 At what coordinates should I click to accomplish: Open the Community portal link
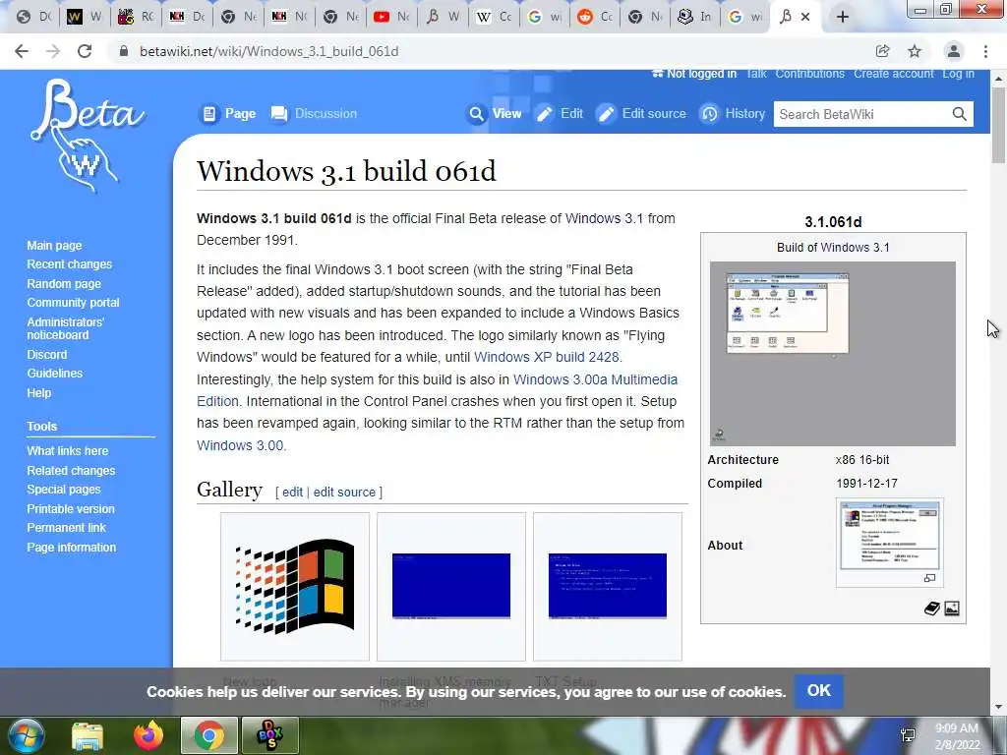click(73, 303)
